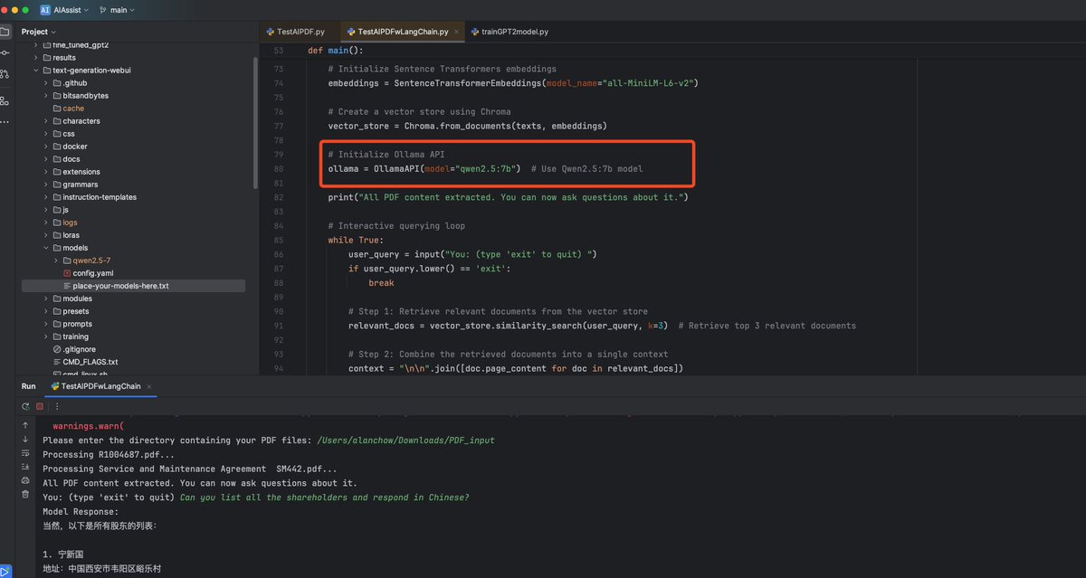Click the Down the stack trace arrow
Image resolution: width=1086 pixels, height=578 pixels.
pyautogui.click(x=25, y=440)
